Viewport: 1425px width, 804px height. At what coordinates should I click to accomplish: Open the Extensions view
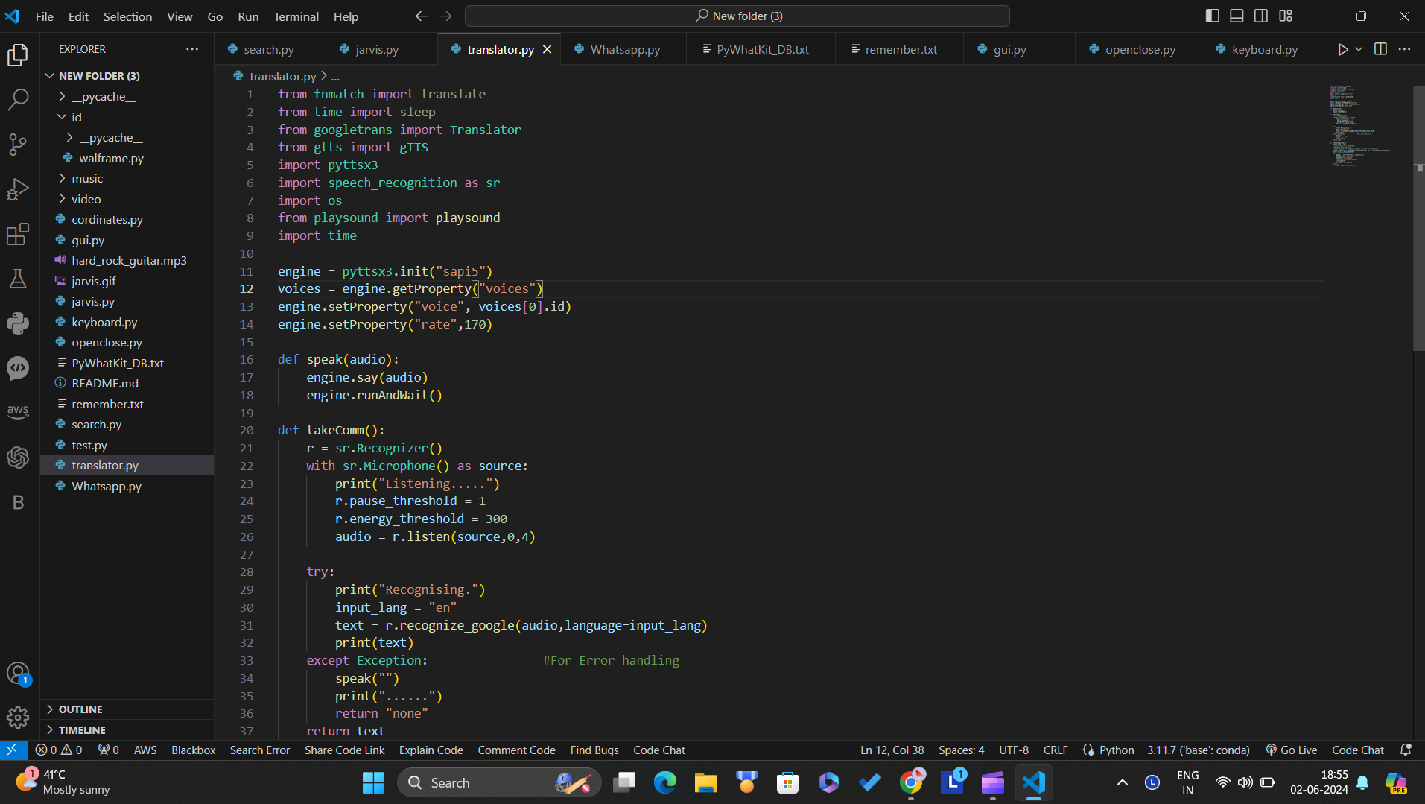(x=18, y=234)
